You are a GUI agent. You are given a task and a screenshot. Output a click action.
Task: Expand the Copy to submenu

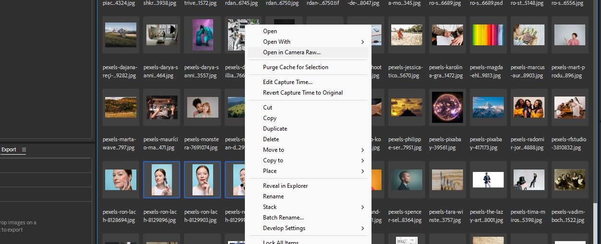click(x=308, y=160)
